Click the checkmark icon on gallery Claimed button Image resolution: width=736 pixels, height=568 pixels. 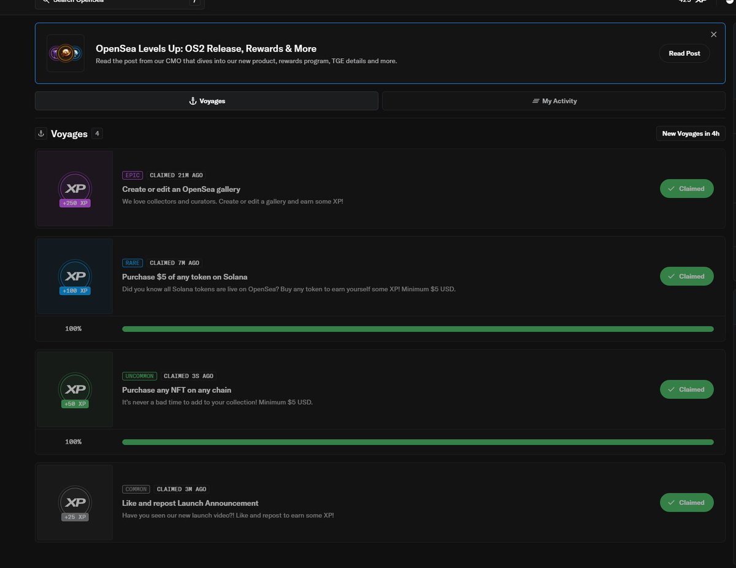(x=671, y=189)
